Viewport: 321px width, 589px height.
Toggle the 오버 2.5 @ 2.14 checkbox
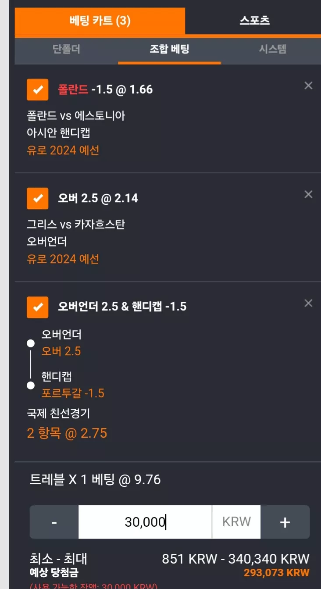(38, 199)
